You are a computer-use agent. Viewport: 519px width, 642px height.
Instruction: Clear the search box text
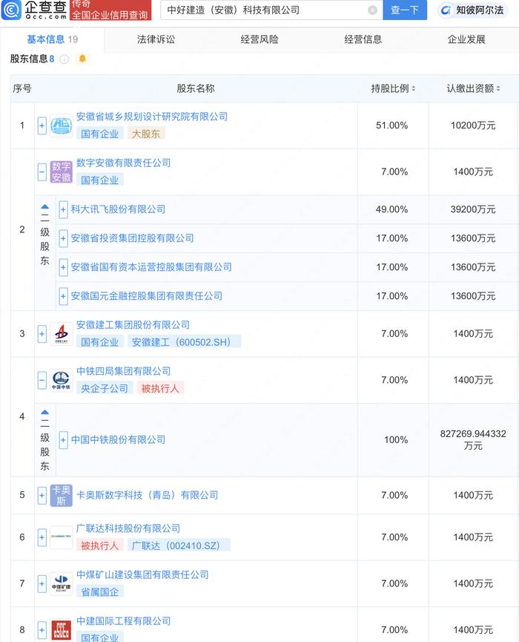coord(372,10)
